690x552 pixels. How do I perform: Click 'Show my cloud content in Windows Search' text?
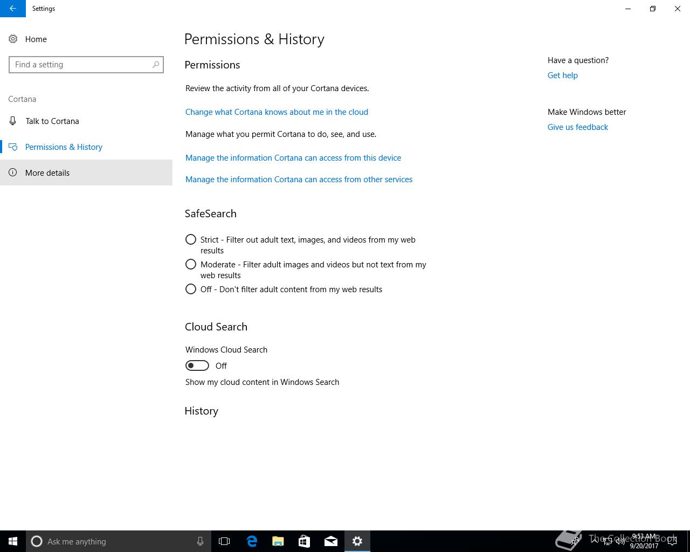[x=263, y=382]
